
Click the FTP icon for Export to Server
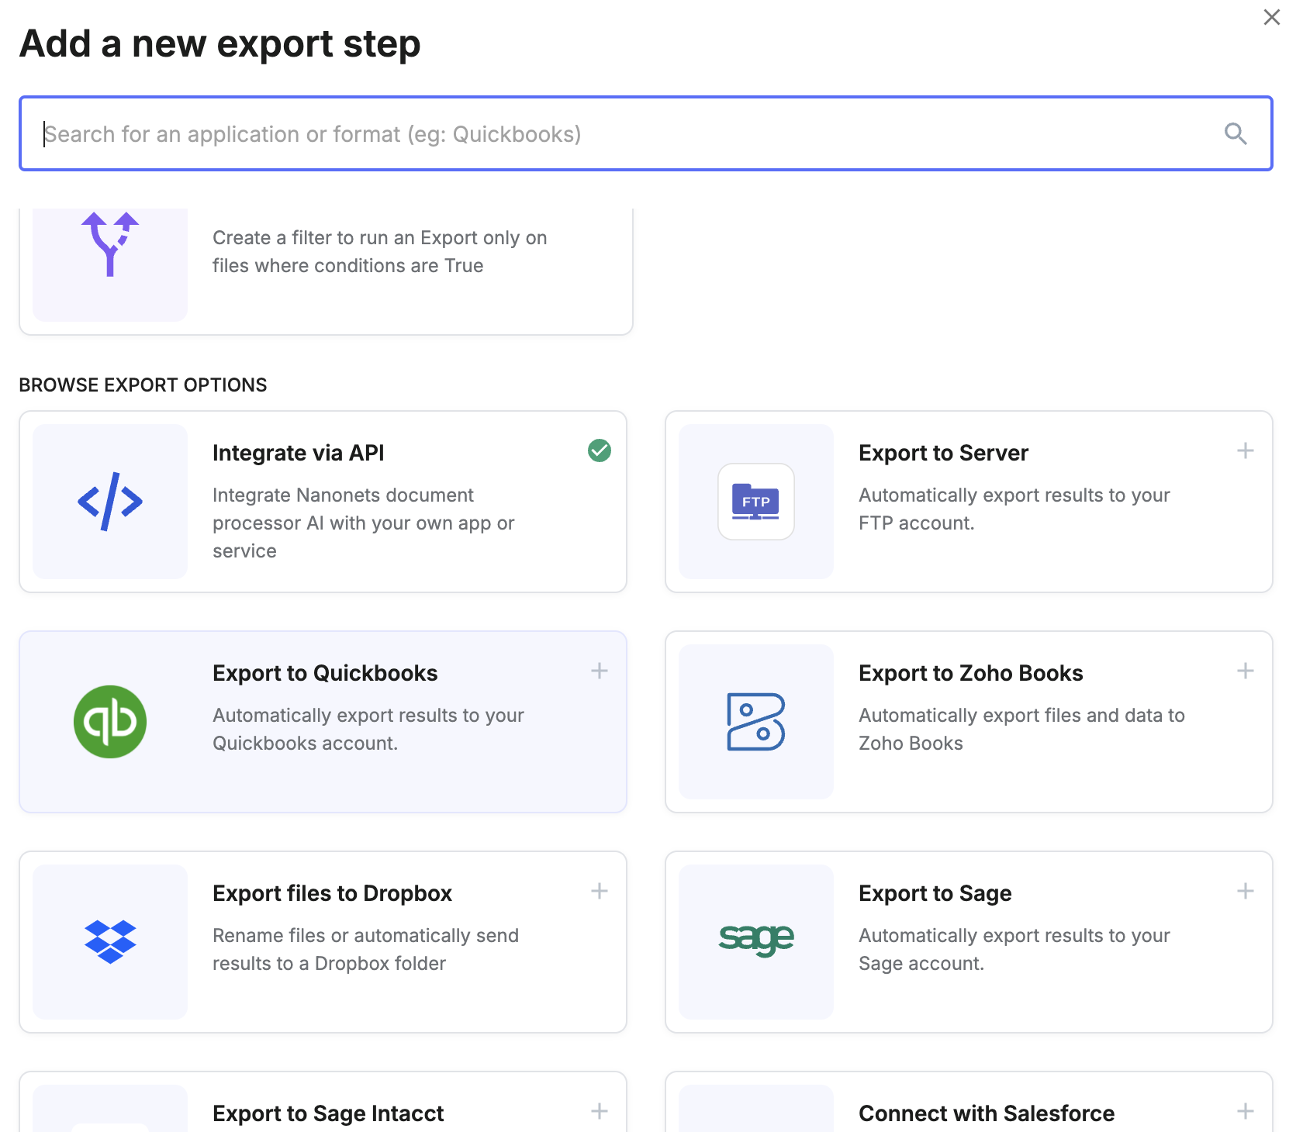coord(755,502)
